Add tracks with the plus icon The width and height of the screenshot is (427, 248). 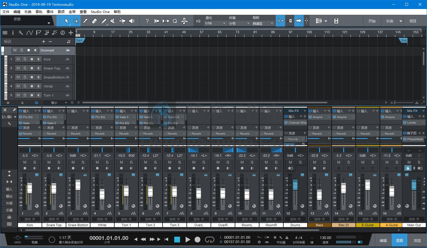(71, 33)
